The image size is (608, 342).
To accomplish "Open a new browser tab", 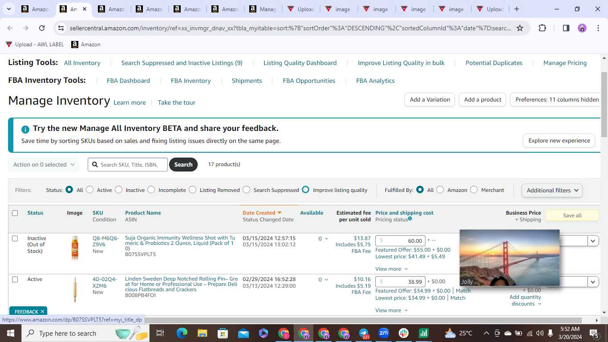I will [x=516, y=9].
